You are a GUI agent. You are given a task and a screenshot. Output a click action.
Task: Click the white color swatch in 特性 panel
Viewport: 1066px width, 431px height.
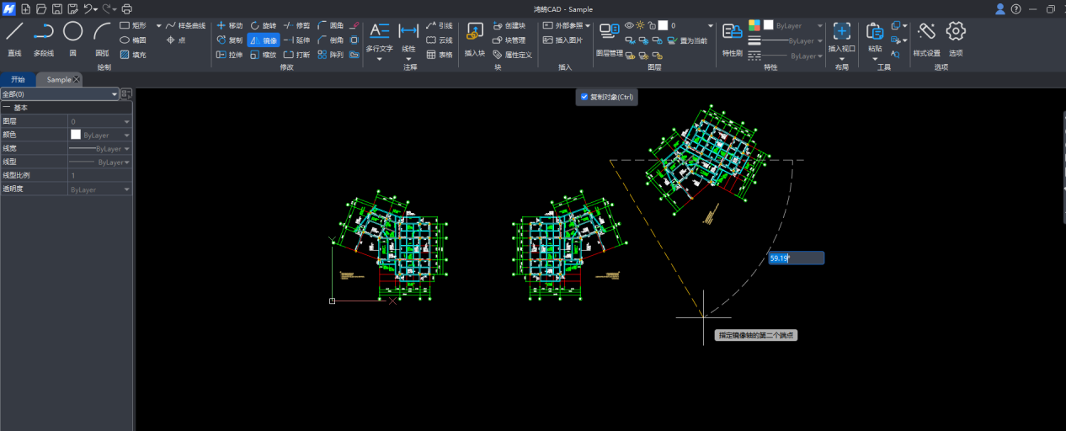point(768,25)
